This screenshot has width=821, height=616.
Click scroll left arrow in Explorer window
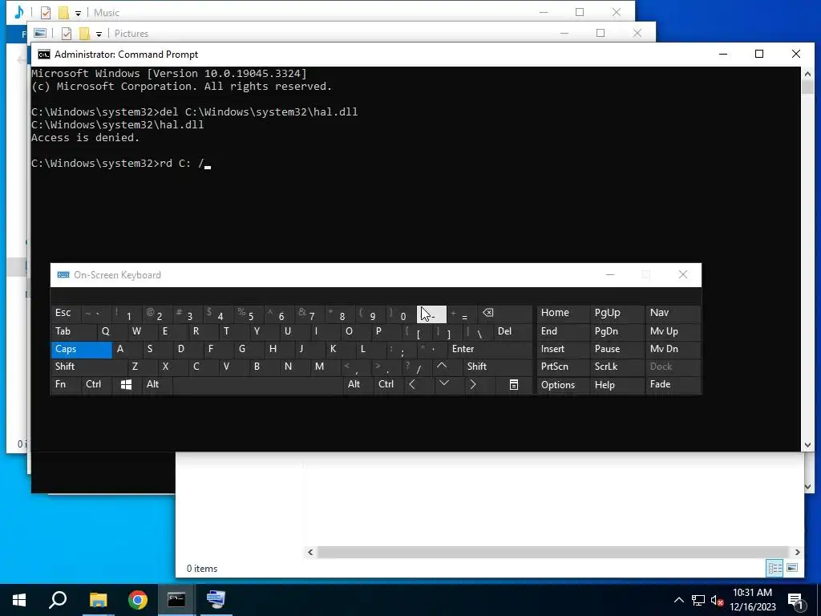tap(310, 552)
